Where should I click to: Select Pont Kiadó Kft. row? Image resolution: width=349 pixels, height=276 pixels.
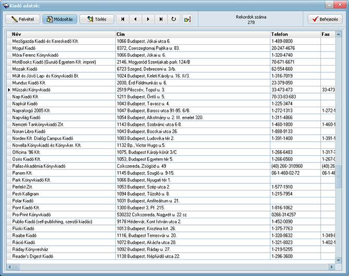[171, 208]
